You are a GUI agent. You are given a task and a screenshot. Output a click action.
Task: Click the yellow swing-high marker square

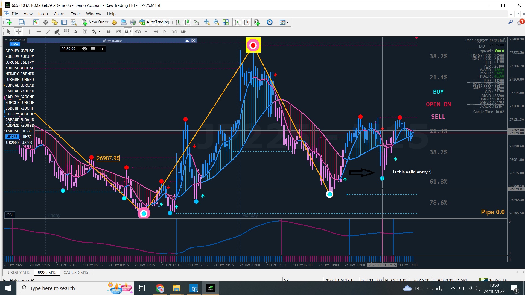click(253, 45)
